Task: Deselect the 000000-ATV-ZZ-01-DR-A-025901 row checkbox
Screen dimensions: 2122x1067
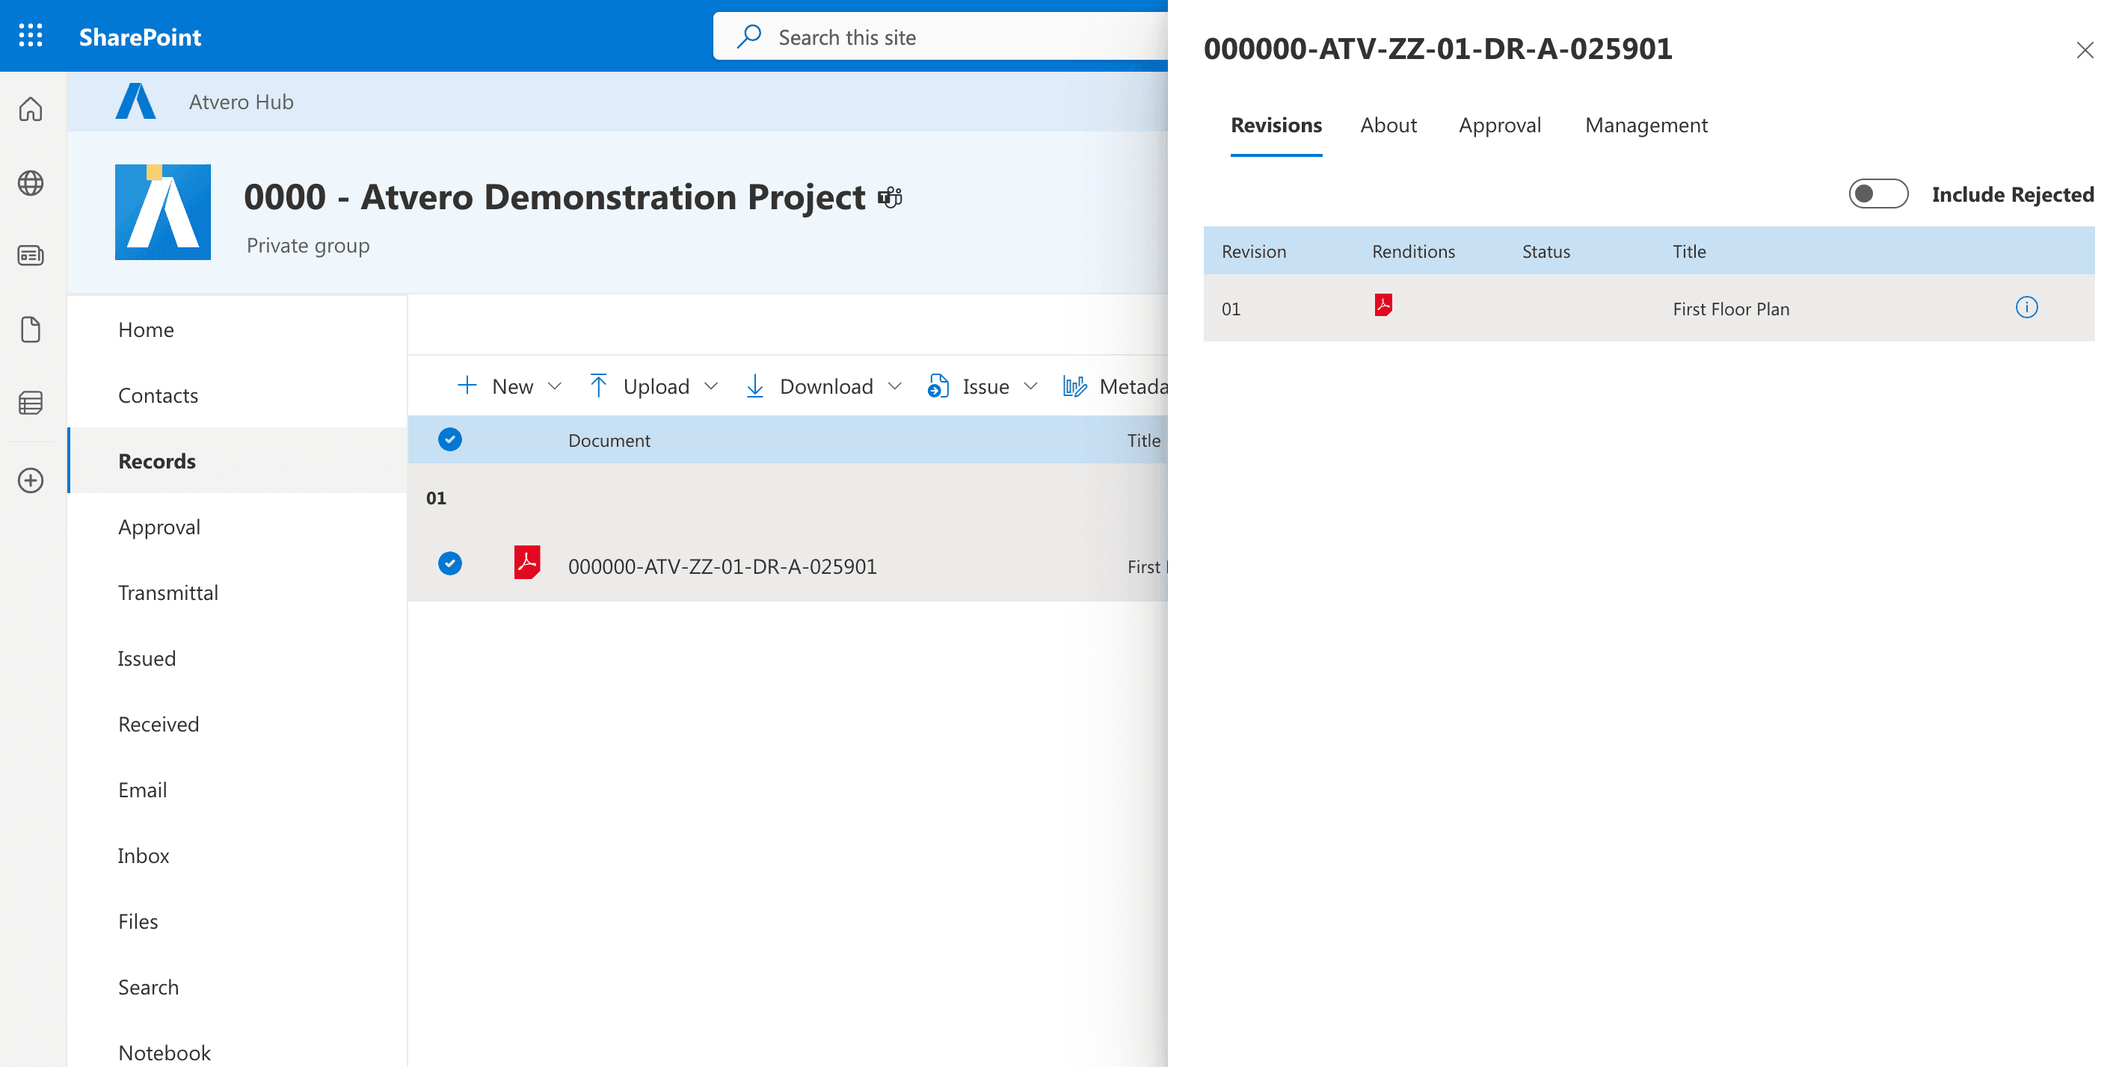Action: [450, 564]
